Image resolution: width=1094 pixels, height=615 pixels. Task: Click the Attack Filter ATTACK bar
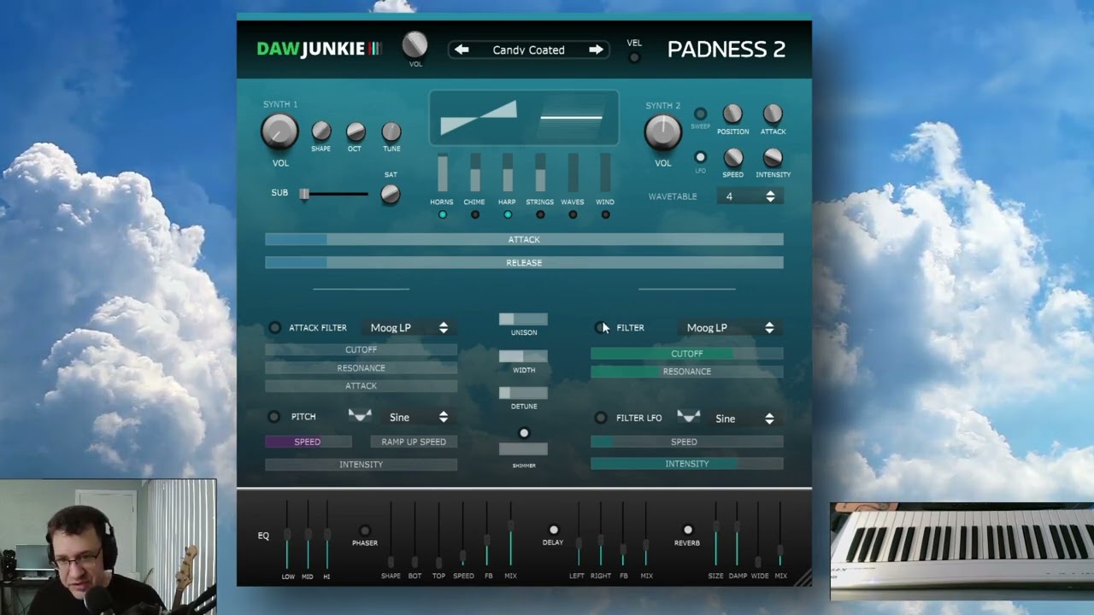[x=361, y=386]
